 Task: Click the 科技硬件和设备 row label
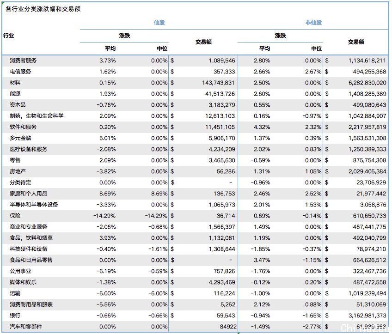click(29, 249)
